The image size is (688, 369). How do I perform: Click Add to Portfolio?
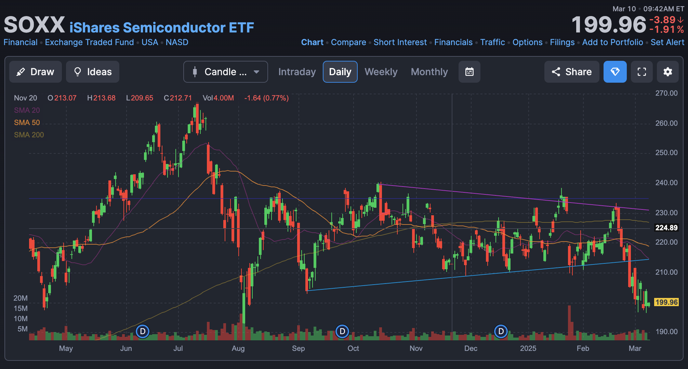(612, 42)
